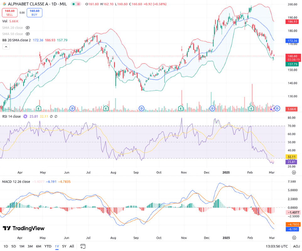Select the All time range
The height and width of the screenshot is (251, 302).
tap(72, 246)
